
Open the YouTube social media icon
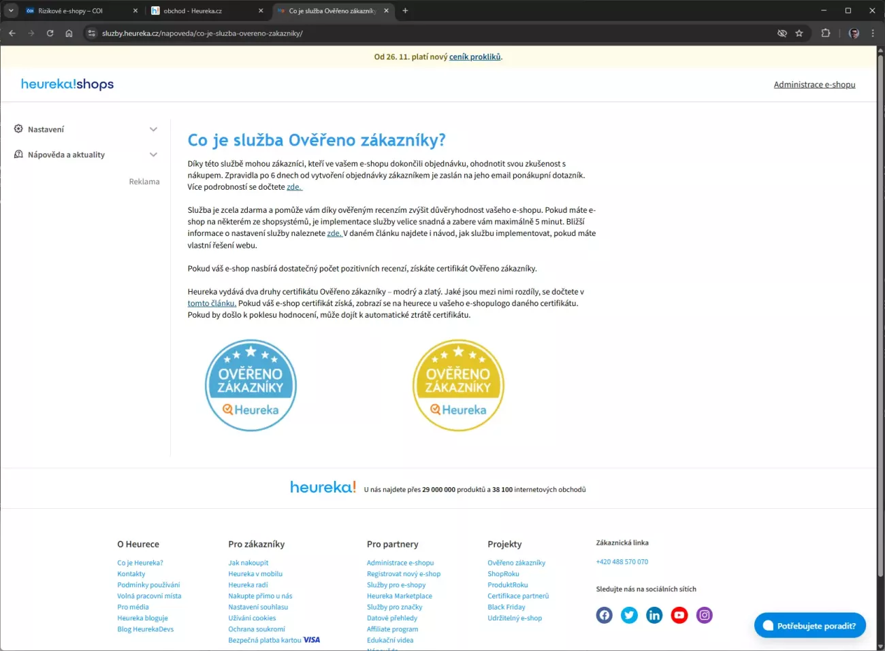679,615
